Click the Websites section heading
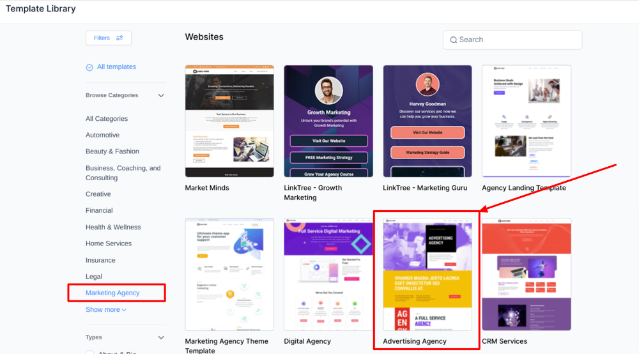639x354 pixels. [204, 36]
